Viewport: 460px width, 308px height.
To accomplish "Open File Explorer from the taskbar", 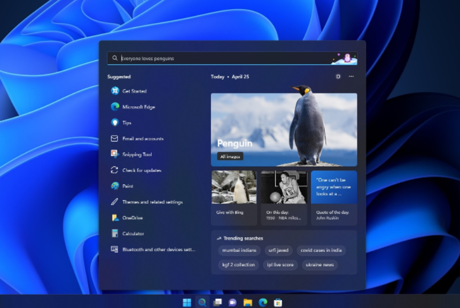I will point(247,303).
